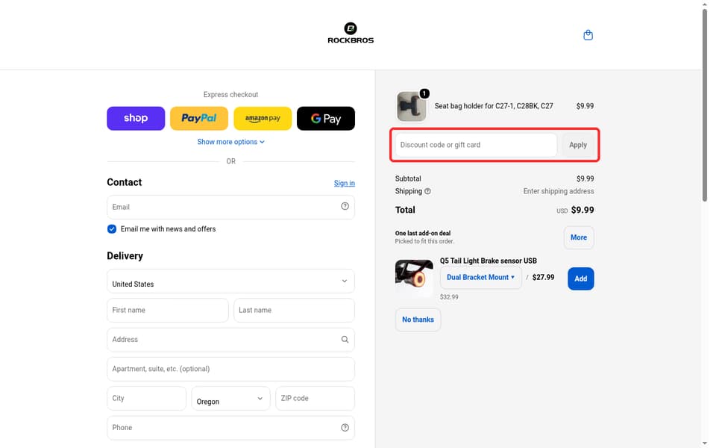Focus the Address field
The width and height of the screenshot is (716, 448).
coord(230,340)
